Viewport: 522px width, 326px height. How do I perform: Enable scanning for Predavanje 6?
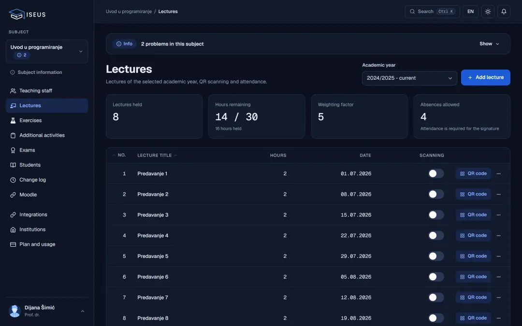click(x=436, y=277)
